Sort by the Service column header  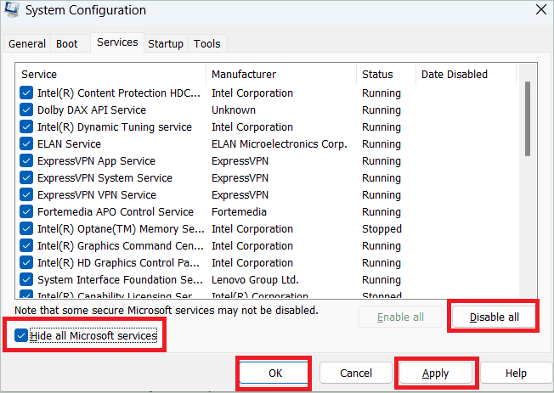coord(110,74)
